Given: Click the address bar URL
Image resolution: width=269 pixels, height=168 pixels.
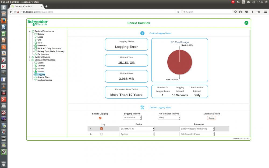Looking at the screenshot, I should (37, 12).
